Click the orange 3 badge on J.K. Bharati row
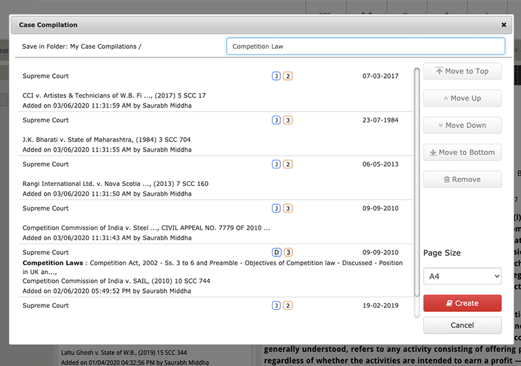Viewport: 521px width, 366px height. 288,120
